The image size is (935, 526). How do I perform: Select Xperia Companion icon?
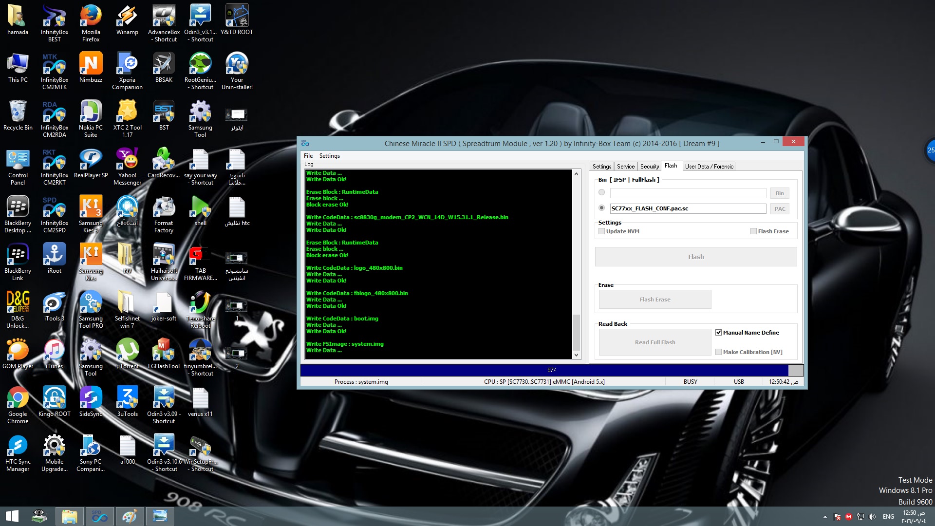click(127, 71)
